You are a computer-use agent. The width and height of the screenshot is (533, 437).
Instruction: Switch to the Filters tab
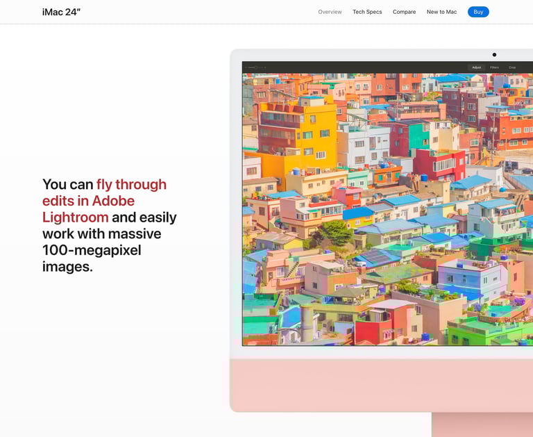[x=495, y=67]
